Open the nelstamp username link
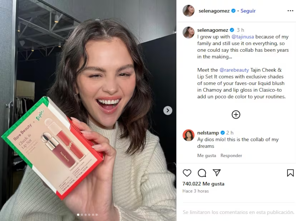 point(208,133)
